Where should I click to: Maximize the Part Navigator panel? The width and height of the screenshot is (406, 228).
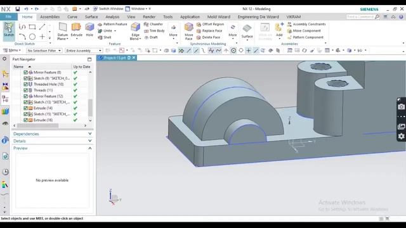tap(89, 60)
